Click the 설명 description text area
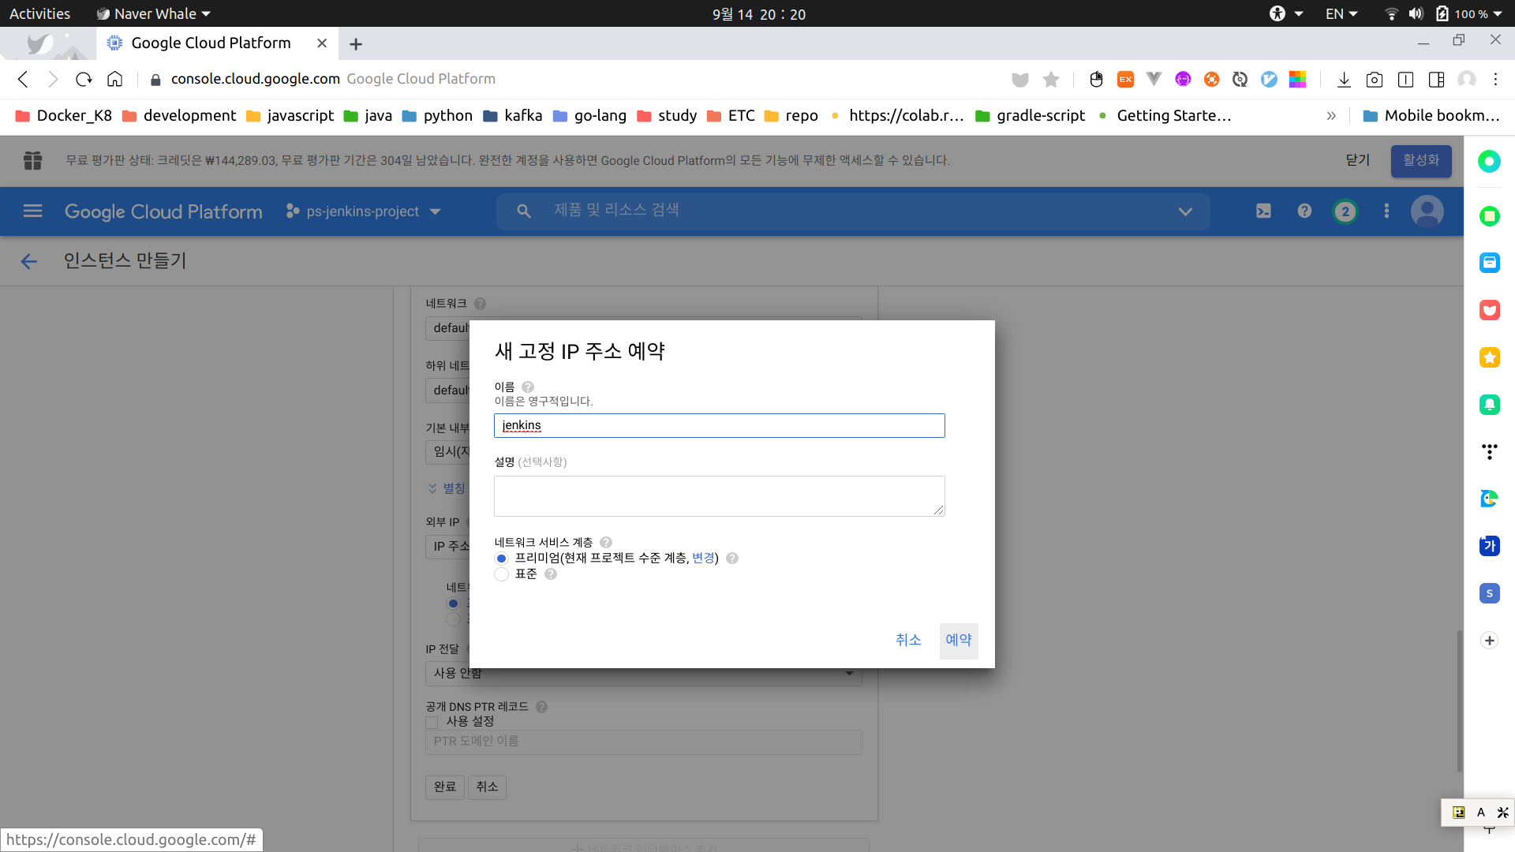Screen dimensions: 1515x852 tap(719, 495)
